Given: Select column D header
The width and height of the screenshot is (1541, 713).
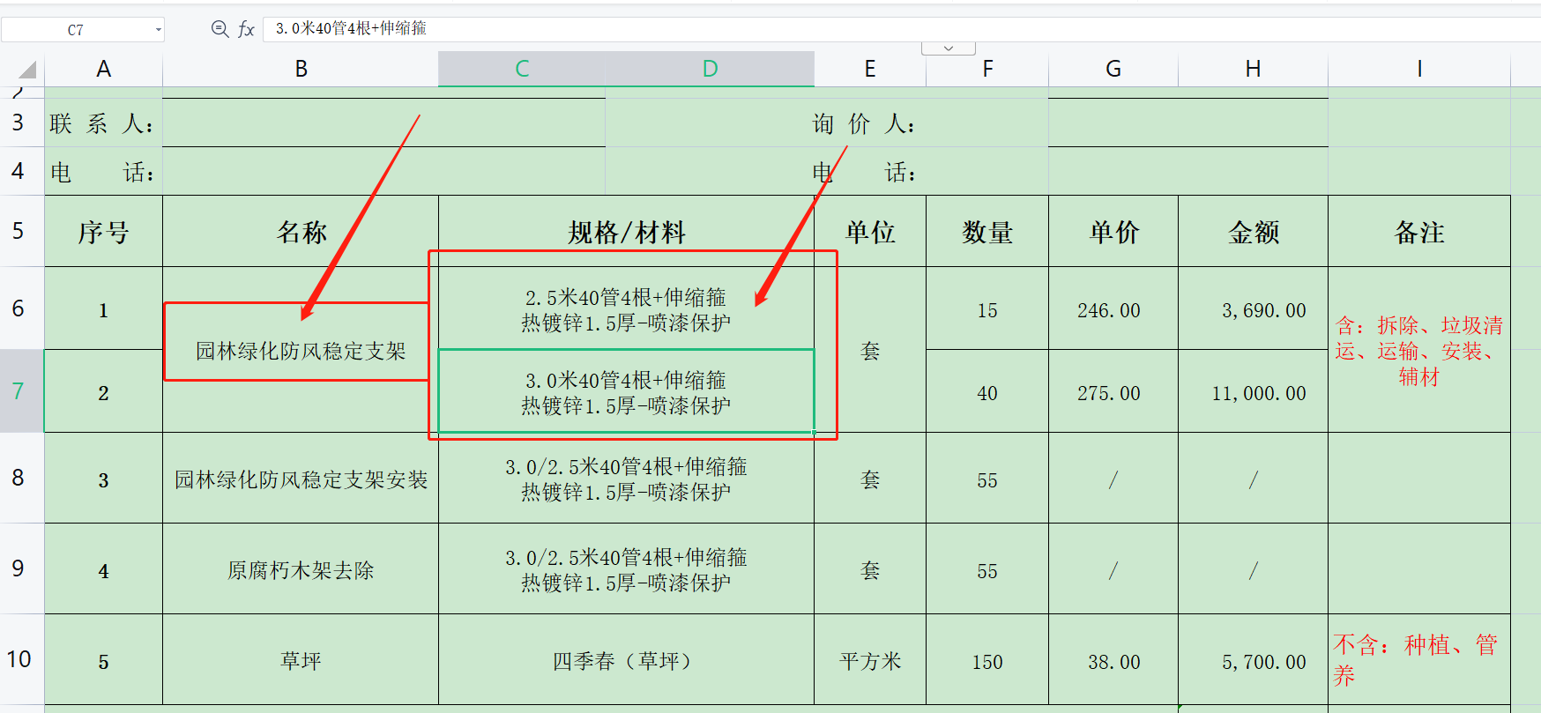Looking at the screenshot, I should coord(710,69).
